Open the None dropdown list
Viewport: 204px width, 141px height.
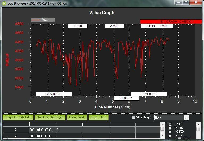click(x=187, y=118)
